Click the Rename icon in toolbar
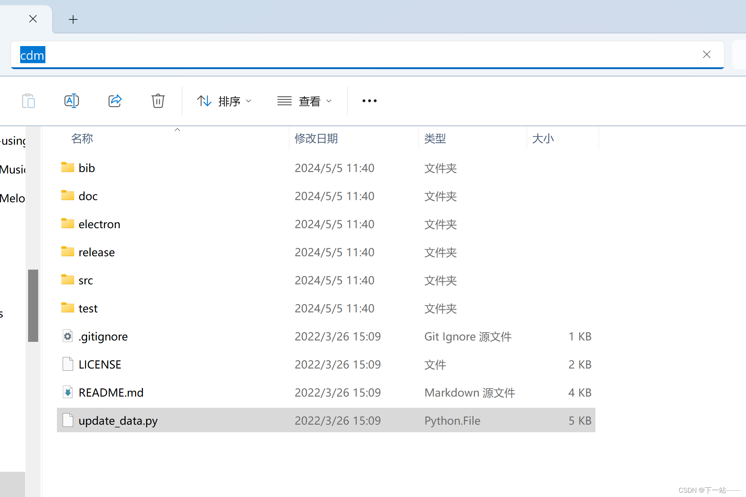746x497 pixels. point(71,101)
